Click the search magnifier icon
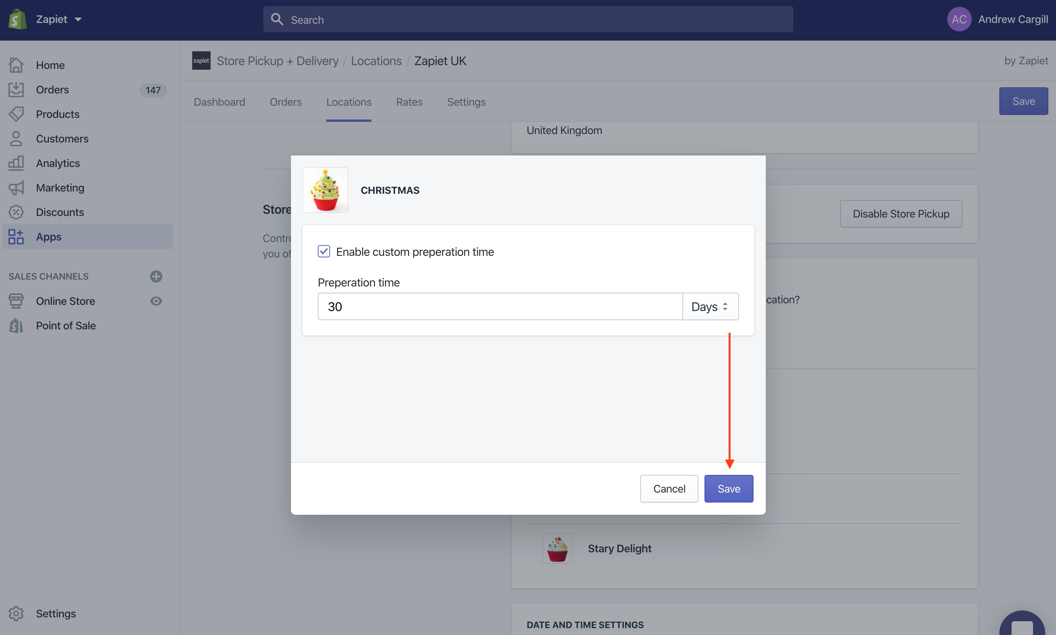This screenshot has height=635, width=1056. 277,19
